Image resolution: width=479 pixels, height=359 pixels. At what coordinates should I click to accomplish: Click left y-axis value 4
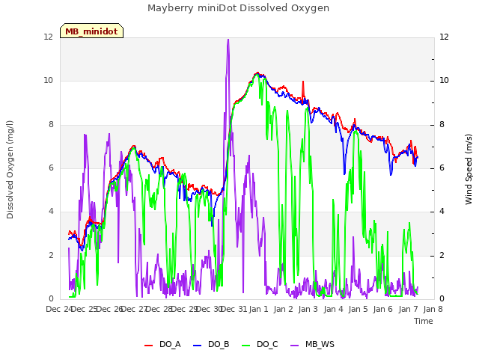[x=51, y=211]
